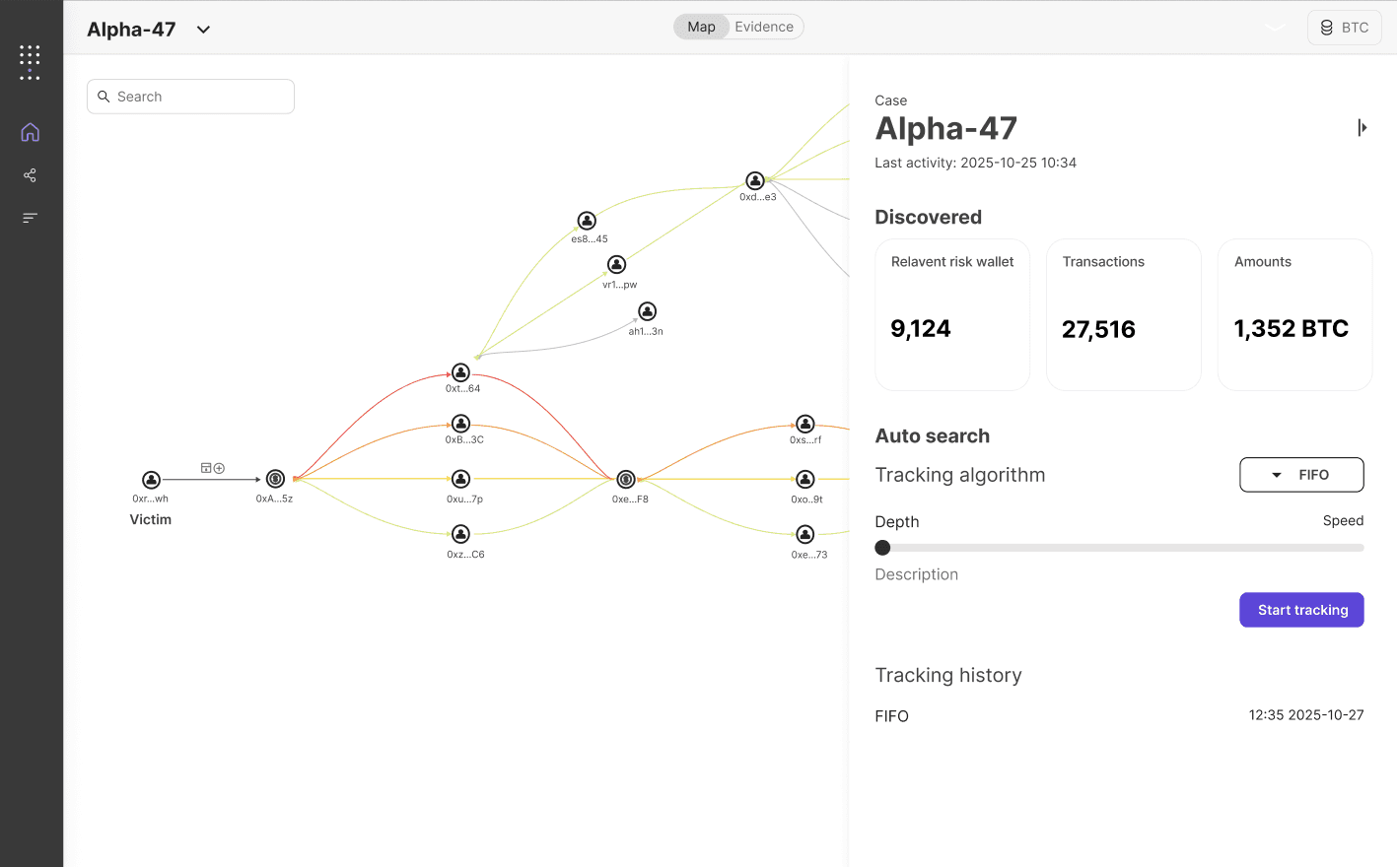This screenshot has width=1397, height=867.
Task: Click the Last activity date text
Action: pos(975,163)
